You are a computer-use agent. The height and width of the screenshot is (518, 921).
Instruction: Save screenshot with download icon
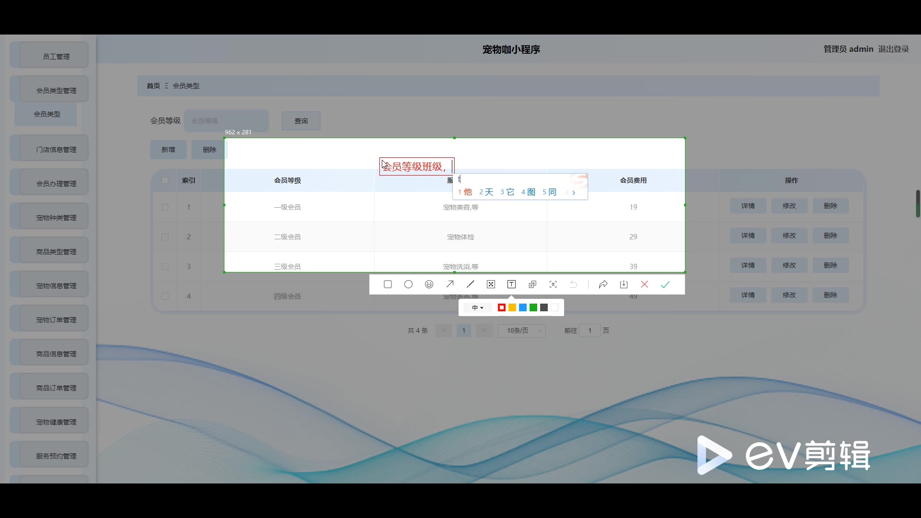point(624,284)
